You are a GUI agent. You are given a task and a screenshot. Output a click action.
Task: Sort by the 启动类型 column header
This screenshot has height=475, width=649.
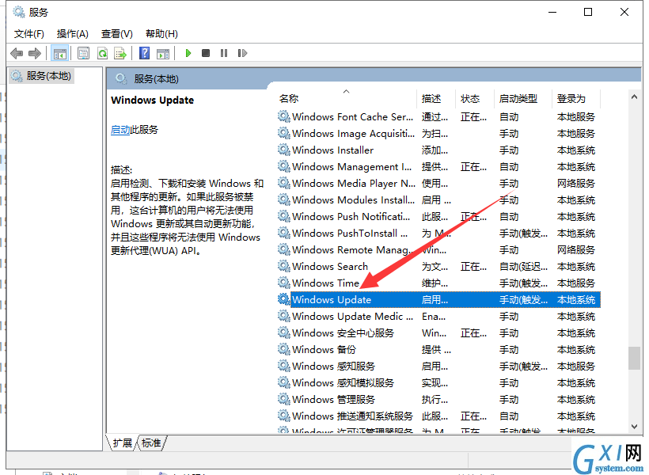pos(522,98)
